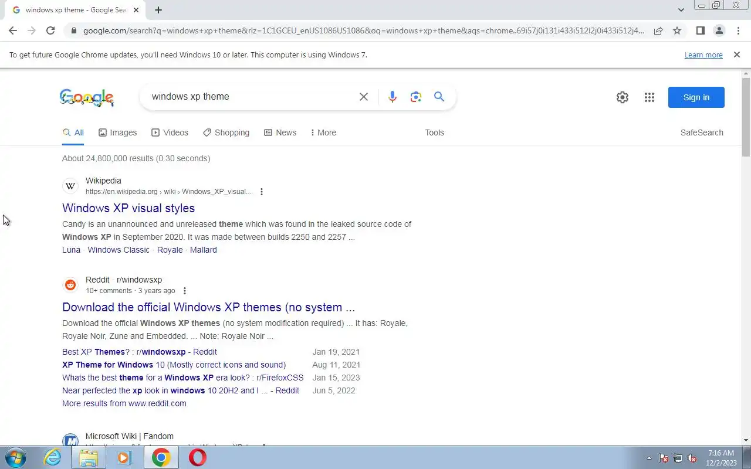Viewport: 751px width, 469px height.
Task: Click the Google logo
Action: click(x=87, y=97)
